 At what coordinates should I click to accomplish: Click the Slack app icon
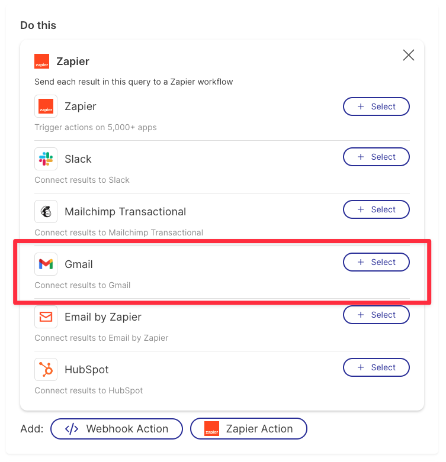[46, 159]
